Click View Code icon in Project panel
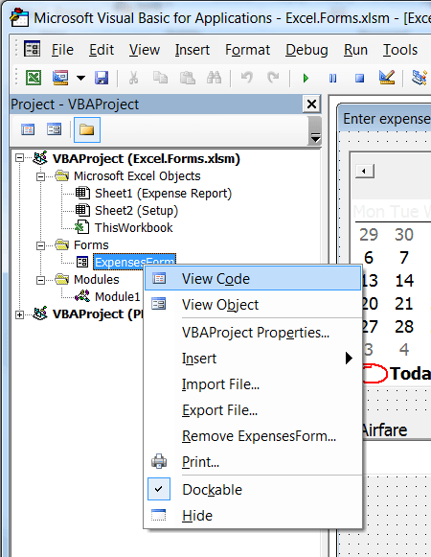The width and height of the screenshot is (431, 557). tap(28, 129)
